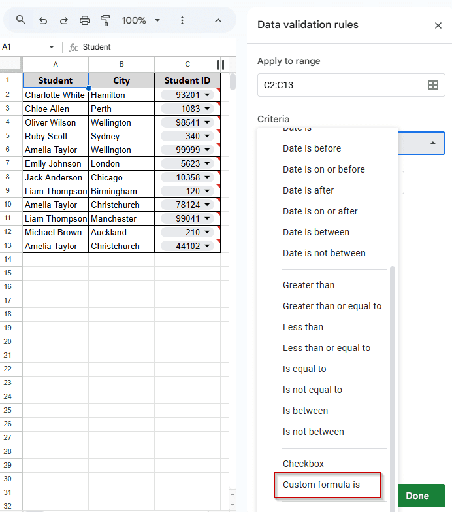Click the green Done button
The height and width of the screenshot is (512, 452).
(x=421, y=496)
